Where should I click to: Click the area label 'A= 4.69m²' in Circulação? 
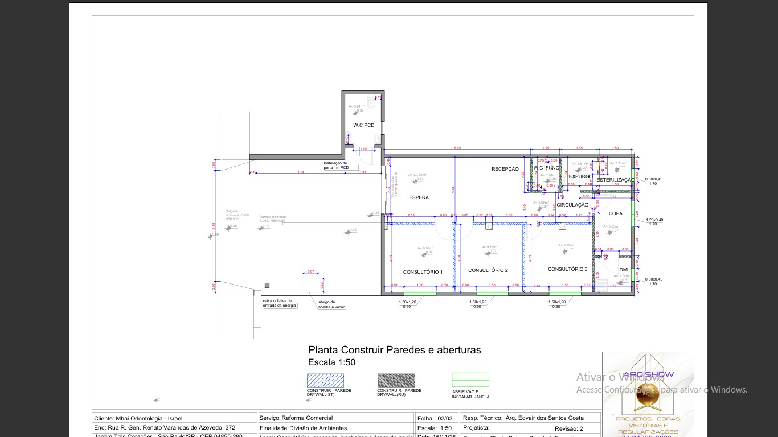click(541, 203)
